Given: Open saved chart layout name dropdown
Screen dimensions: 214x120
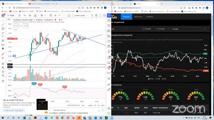Looking at the screenshot, I should 80,16.
